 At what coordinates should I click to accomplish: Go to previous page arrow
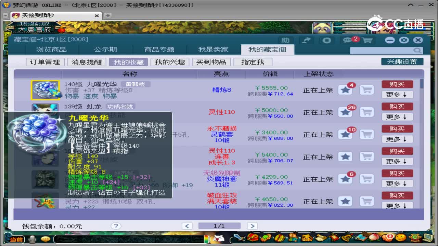187,226
